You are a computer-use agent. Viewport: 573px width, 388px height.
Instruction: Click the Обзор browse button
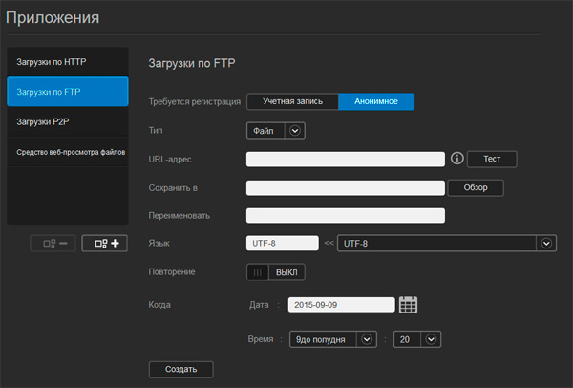click(475, 187)
